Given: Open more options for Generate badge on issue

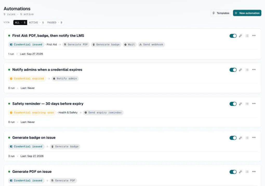Looking at the screenshot, I should [254, 138].
